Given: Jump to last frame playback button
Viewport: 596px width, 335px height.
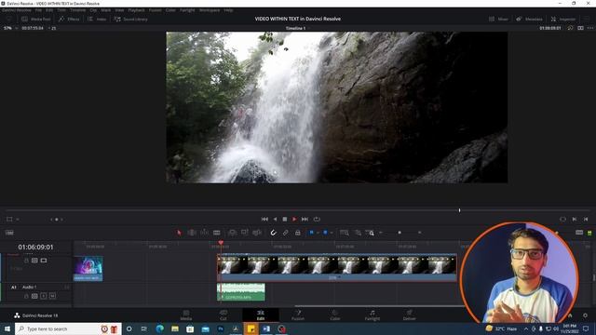Looking at the screenshot, I should [305, 220].
